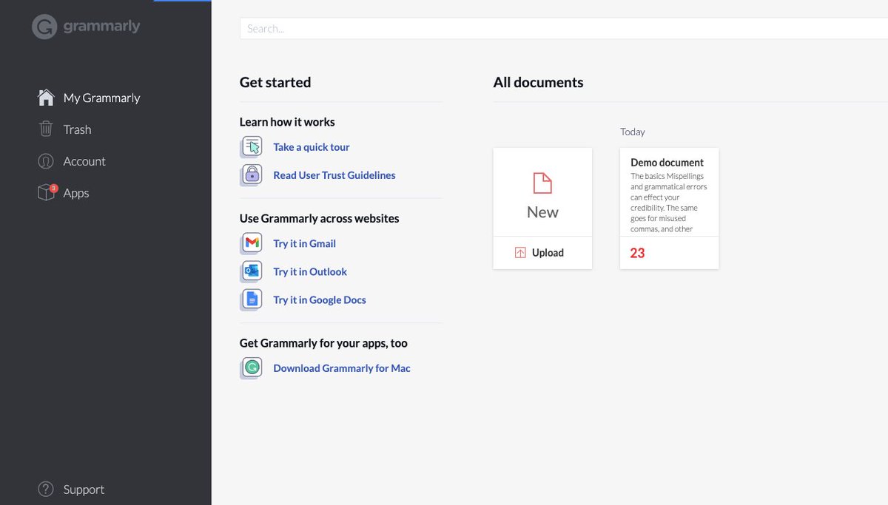Click the Outlook icon

[x=252, y=271]
